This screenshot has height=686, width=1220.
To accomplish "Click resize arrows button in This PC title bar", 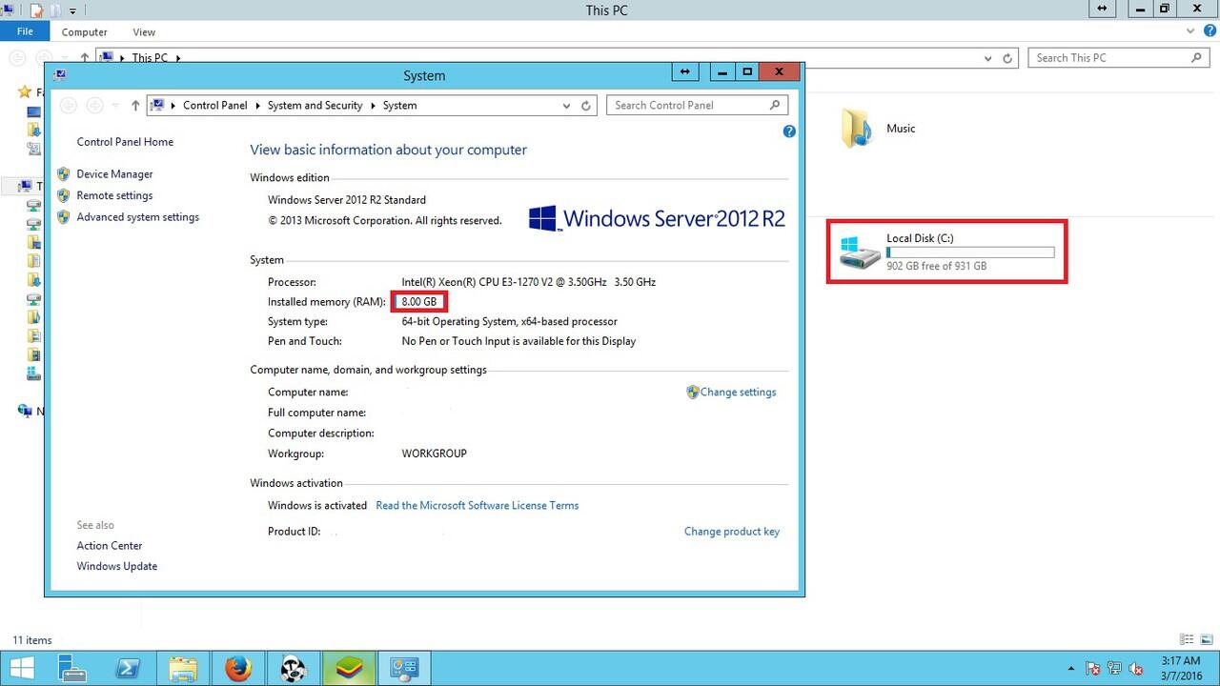I will [1102, 9].
